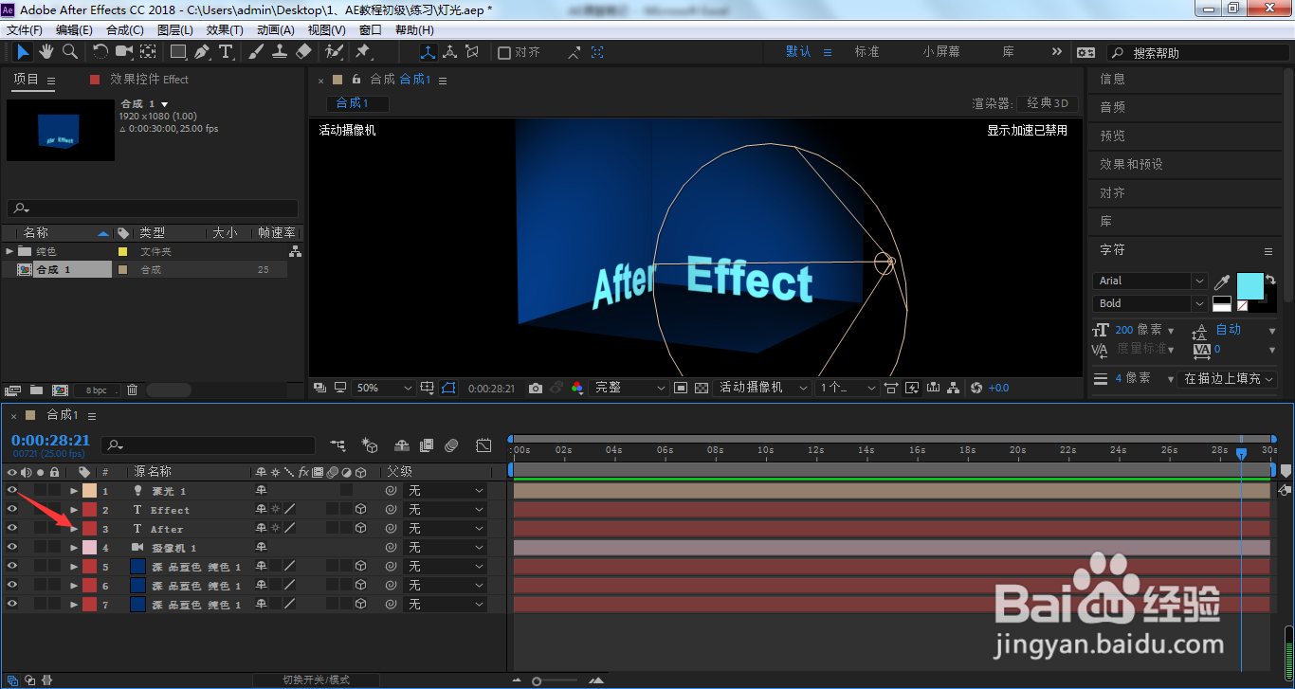Open the channel and color management icon

[x=577, y=388]
